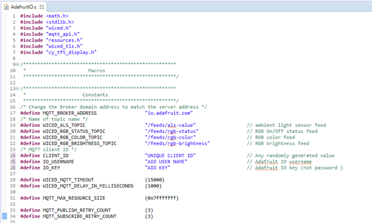Click the "Name of topic name" comment
Image resolution: width=372 pixels, height=223 pixels.
(54, 119)
